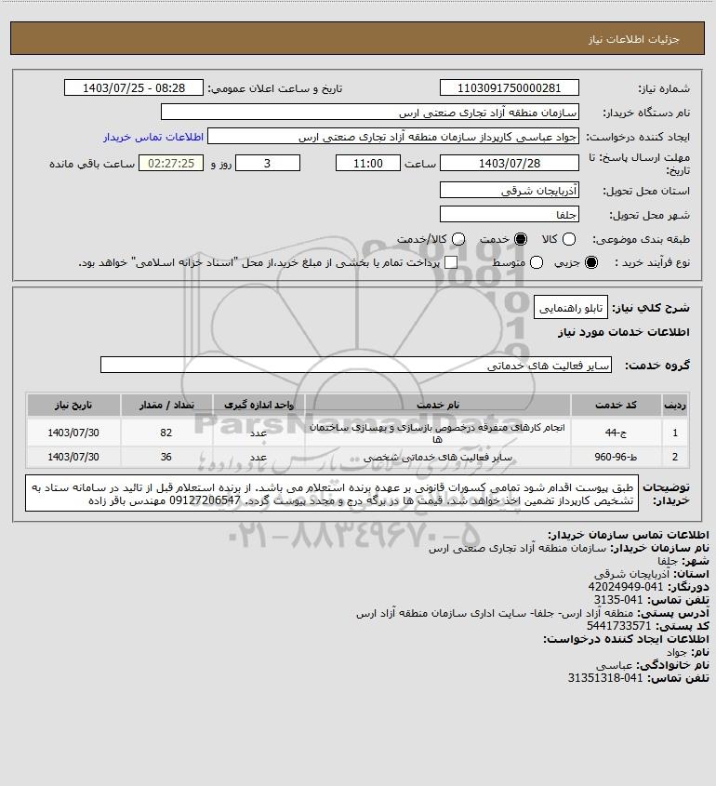Click the ردیف column header
The width and height of the screenshot is (716, 786).
(675, 405)
